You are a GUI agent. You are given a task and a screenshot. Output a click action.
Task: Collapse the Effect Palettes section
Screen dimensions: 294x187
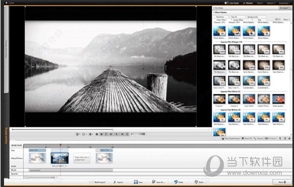(220, 12)
